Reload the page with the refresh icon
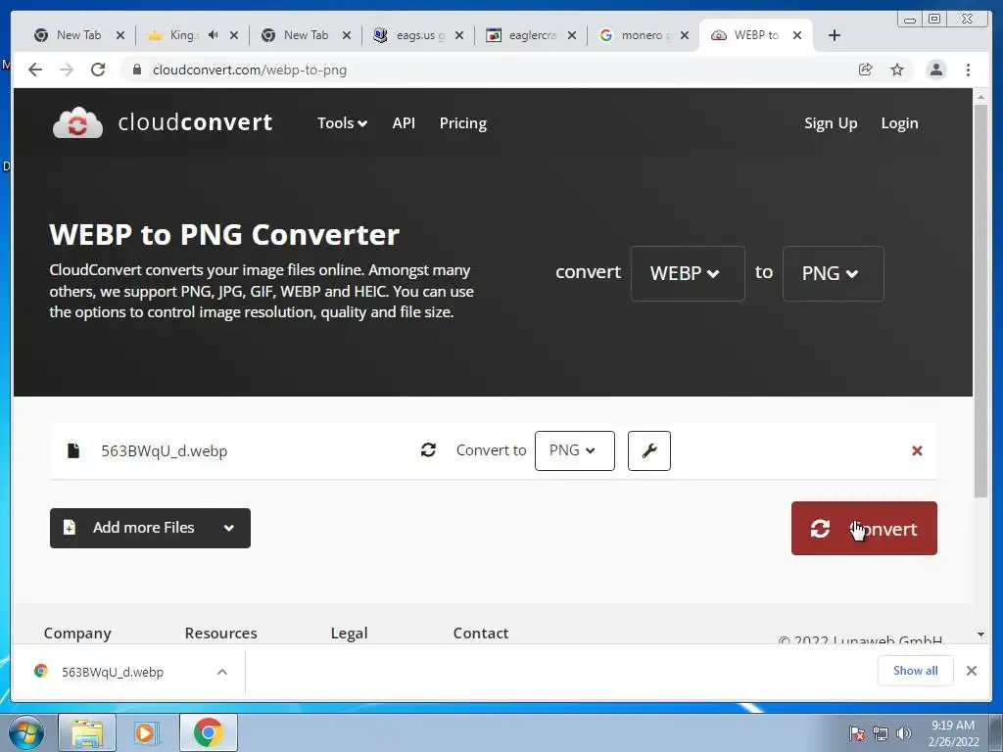 tap(98, 70)
